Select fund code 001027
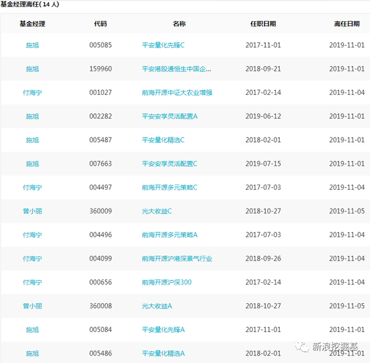The image size is (370, 363). (100, 92)
